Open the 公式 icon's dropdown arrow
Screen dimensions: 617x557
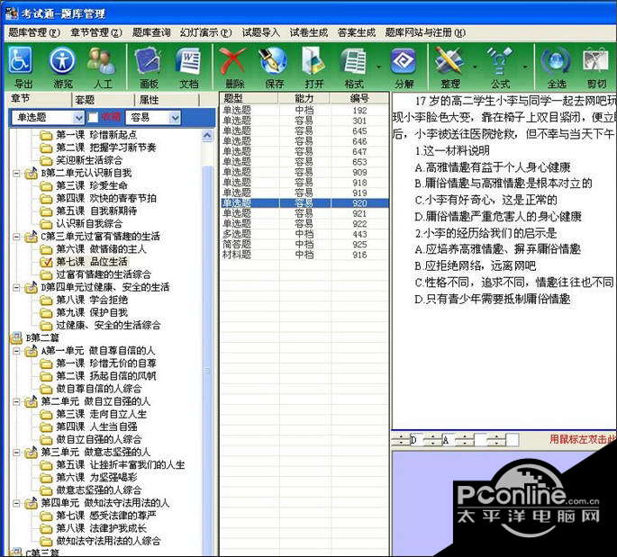[x=525, y=67]
